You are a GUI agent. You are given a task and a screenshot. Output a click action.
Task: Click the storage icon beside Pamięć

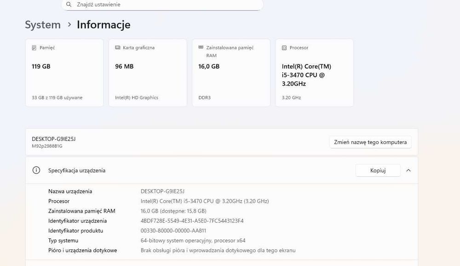34,48
